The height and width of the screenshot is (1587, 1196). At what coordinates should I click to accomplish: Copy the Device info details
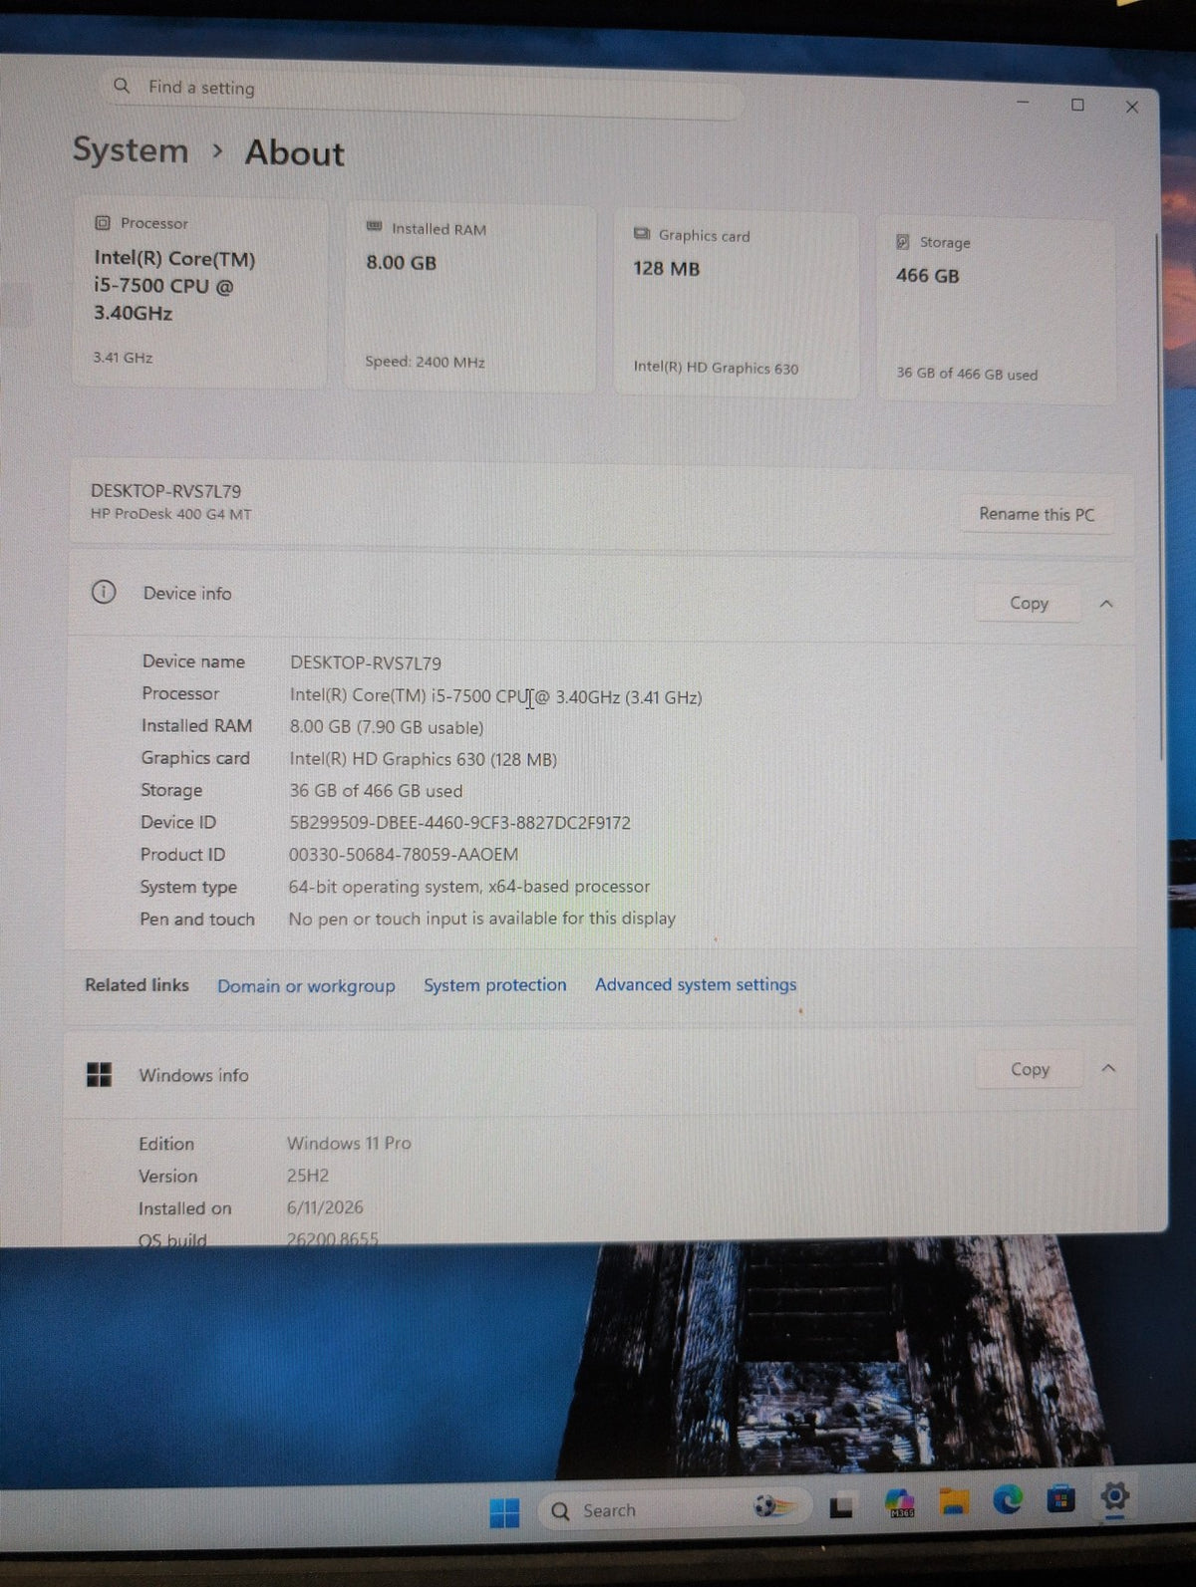[1029, 603]
